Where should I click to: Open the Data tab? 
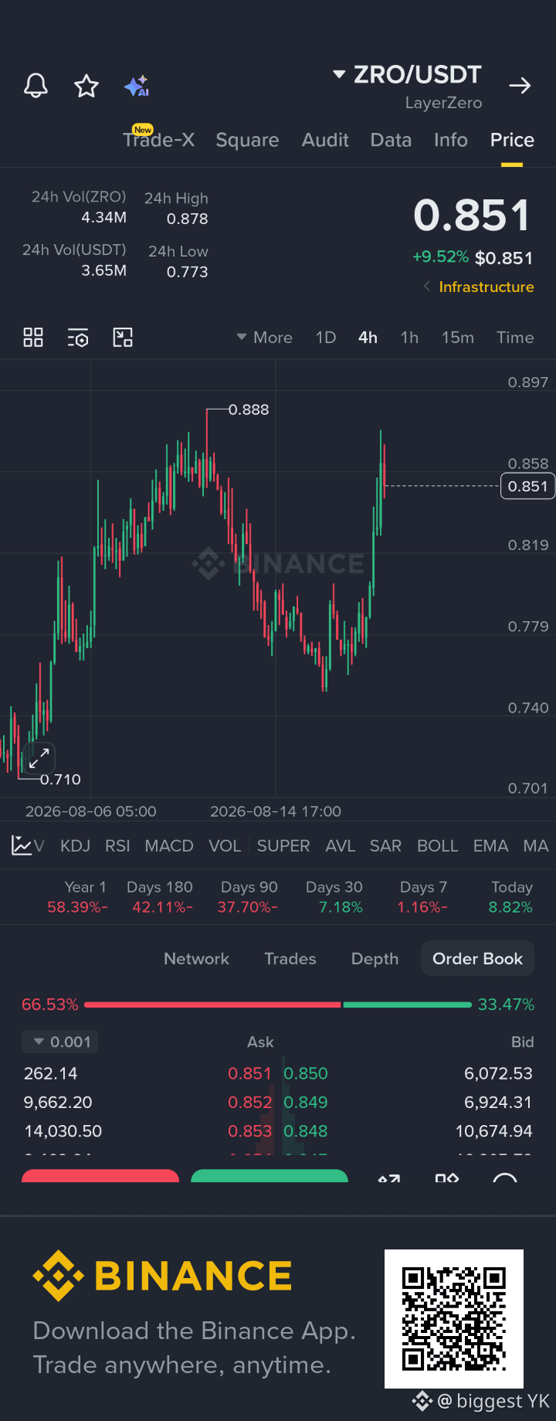click(391, 140)
